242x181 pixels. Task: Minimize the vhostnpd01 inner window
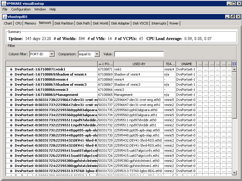click(227, 17)
